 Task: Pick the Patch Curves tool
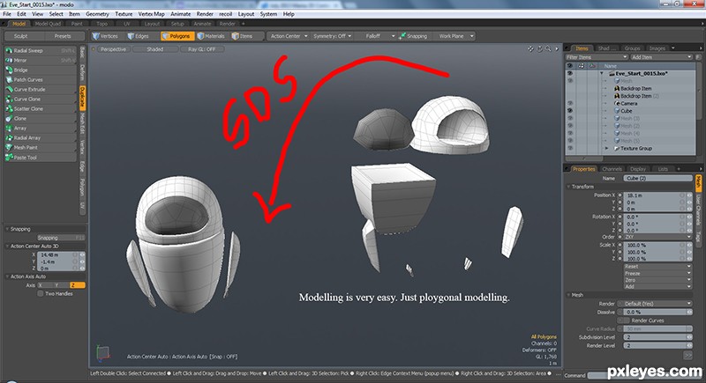coord(40,79)
